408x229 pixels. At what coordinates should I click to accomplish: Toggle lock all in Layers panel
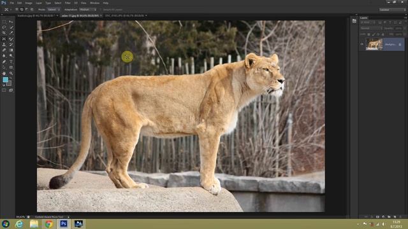pyautogui.click(x=382, y=34)
